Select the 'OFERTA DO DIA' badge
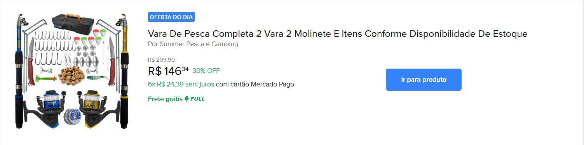584x145 pixels. [171, 17]
